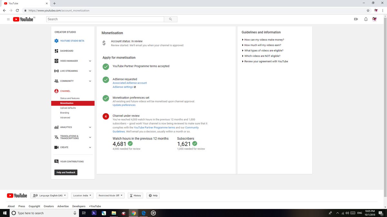
Task: Open File Explorer from the taskbar
Action: (x=114, y=213)
